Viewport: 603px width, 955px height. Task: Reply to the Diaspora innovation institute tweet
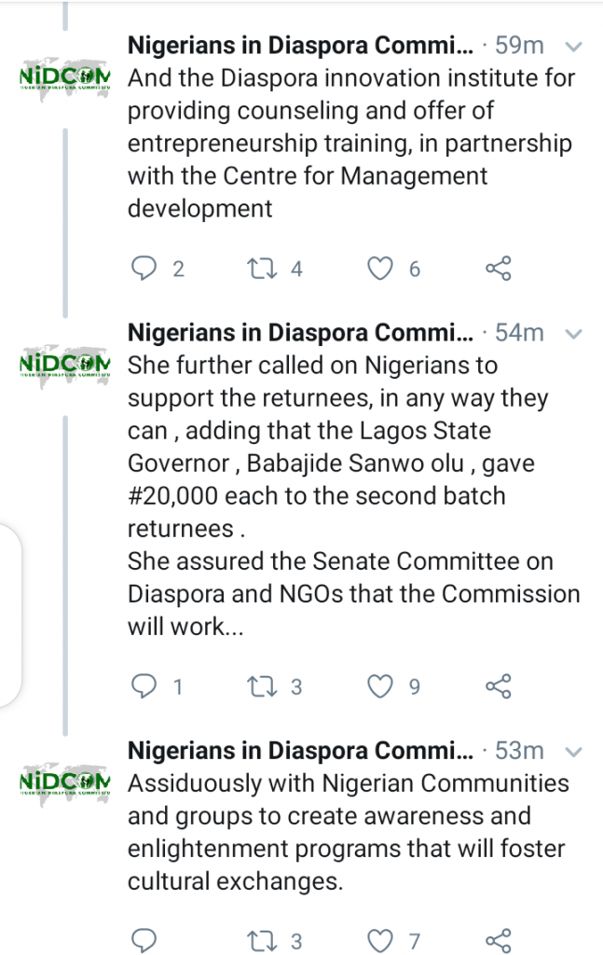[x=144, y=270]
